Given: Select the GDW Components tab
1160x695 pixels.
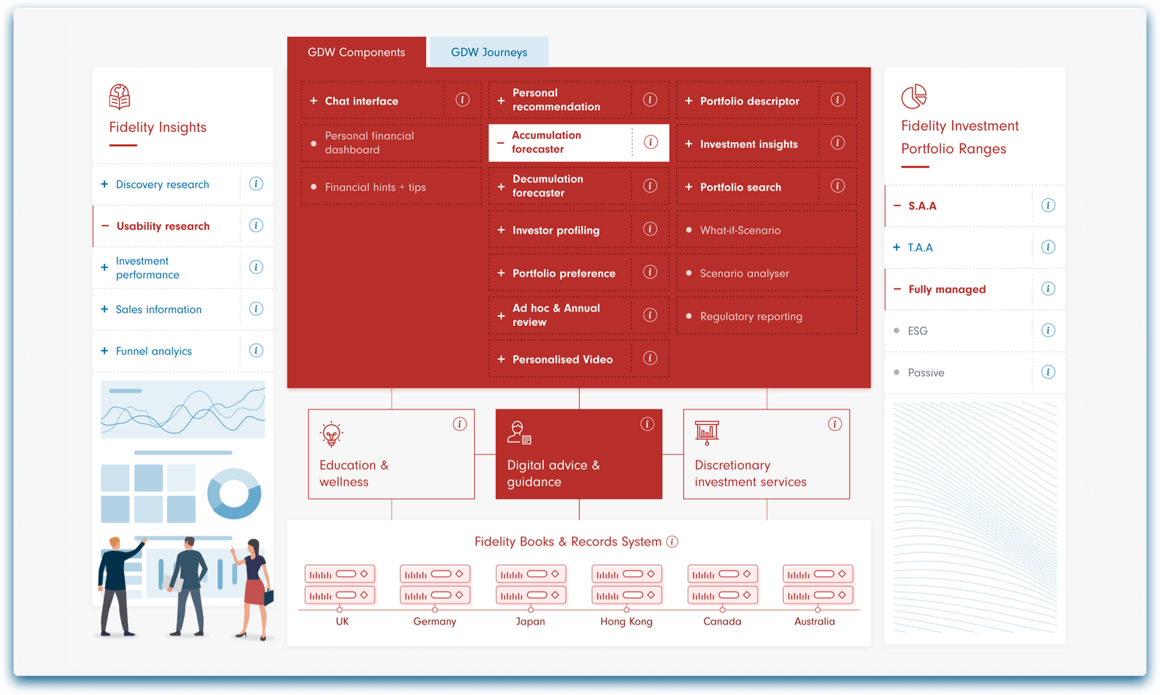Looking at the screenshot, I should [x=357, y=52].
